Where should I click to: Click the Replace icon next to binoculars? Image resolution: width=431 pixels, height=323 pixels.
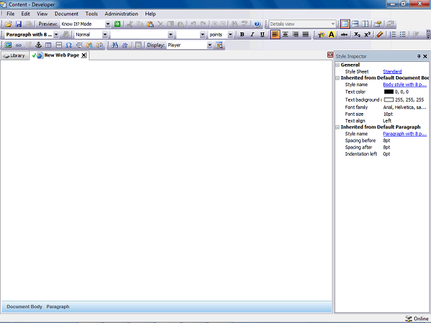point(125,45)
